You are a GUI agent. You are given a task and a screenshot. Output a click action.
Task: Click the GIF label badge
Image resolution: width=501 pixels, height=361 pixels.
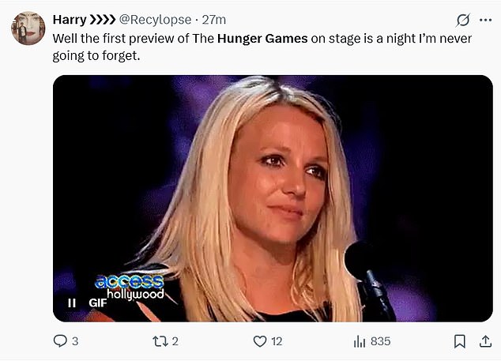(97, 302)
